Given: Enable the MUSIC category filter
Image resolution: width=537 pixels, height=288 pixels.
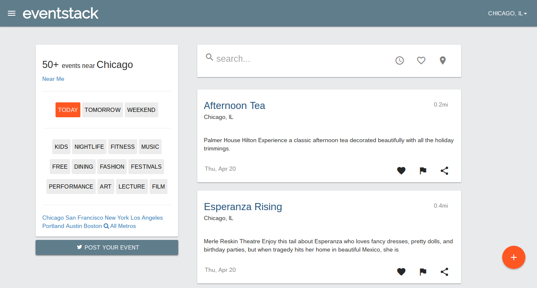Looking at the screenshot, I should pos(150,146).
